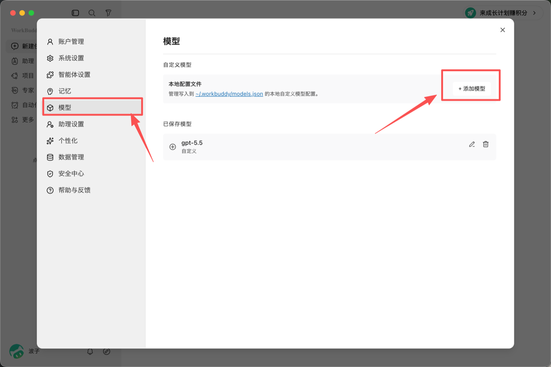Delete the gpt-5.5 model with trash icon

tap(486, 144)
